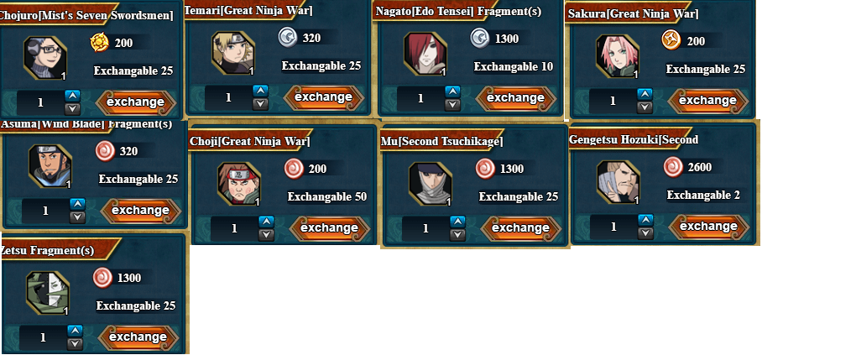The height and width of the screenshot is (355, 856).
Task: Increase Nagato fragment quantity with up arrow
Action: 452,91
